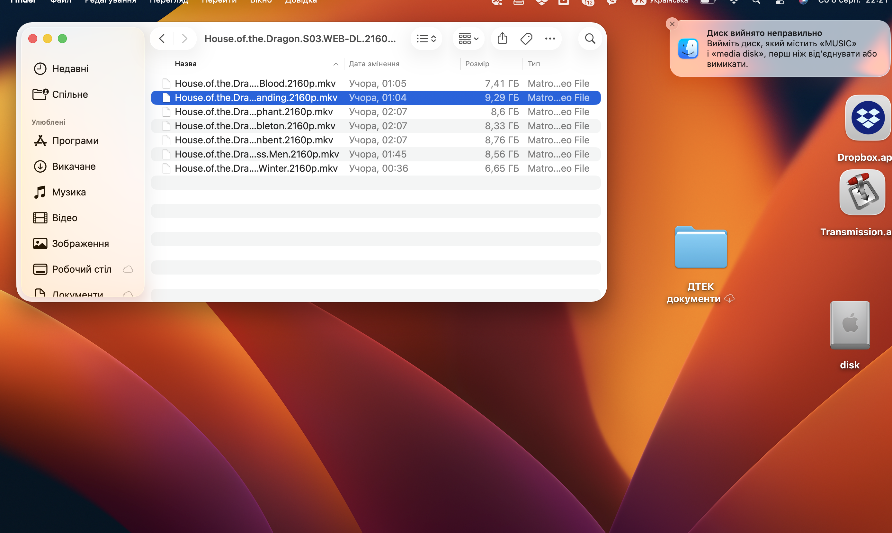The width and height of the screenshot is (892, 533).
Task: Click the Applications icon beside Програми
Action: pos(40,141)
